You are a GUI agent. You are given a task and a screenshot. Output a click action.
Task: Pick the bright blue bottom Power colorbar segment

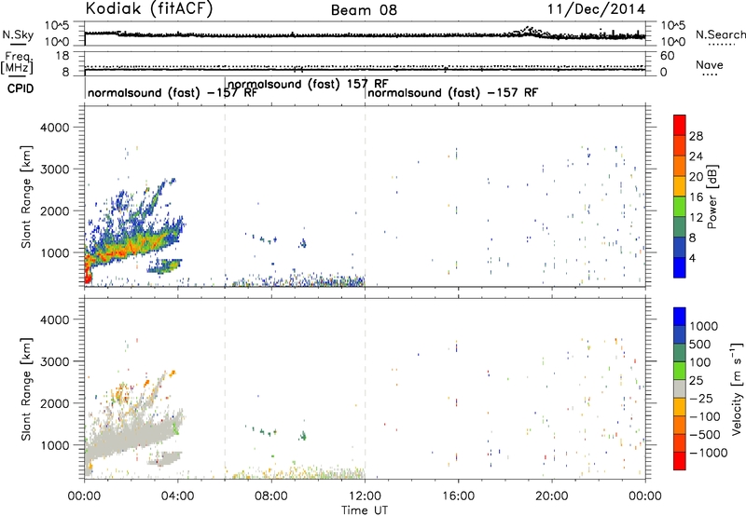680,267
